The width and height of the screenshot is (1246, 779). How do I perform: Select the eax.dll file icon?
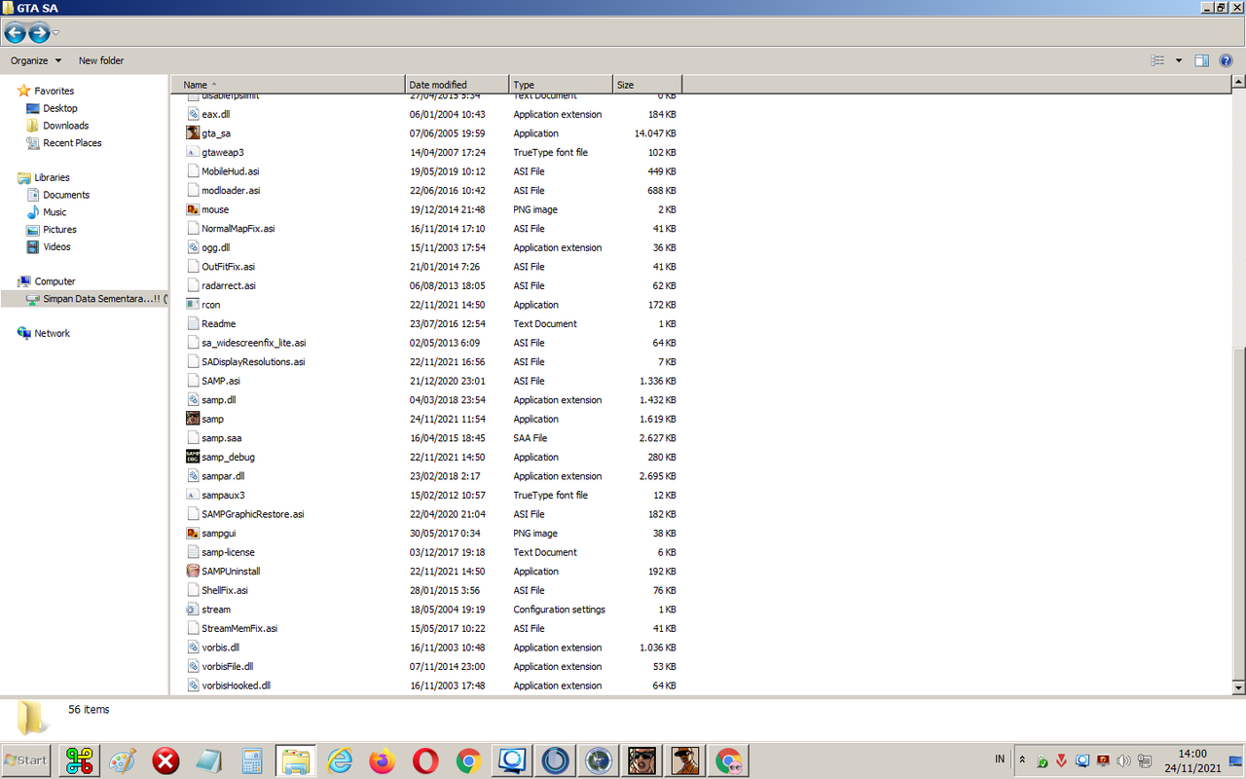pyautogui.click(x=193, y=114)
